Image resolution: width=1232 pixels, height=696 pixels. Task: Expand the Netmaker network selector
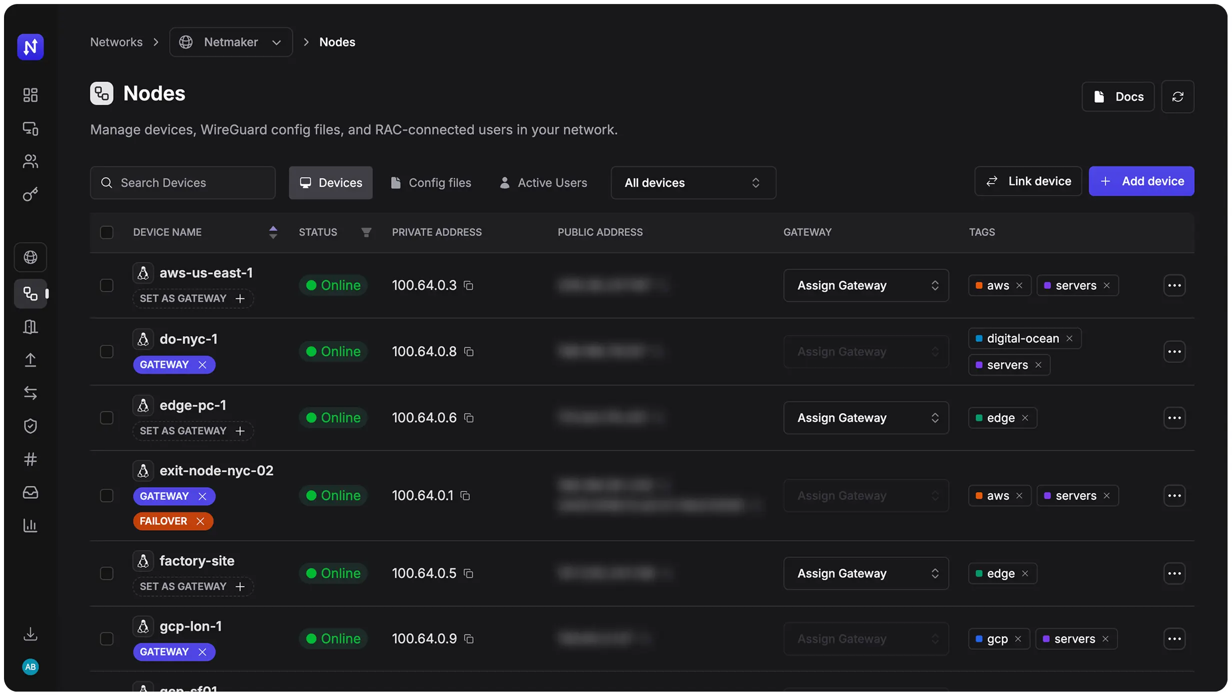click(x=231, y=42)
